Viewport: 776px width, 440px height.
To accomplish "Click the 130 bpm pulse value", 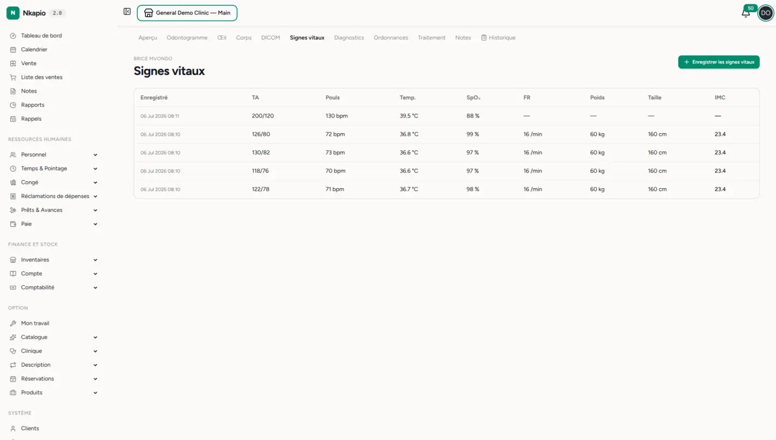I will point(337,116).
